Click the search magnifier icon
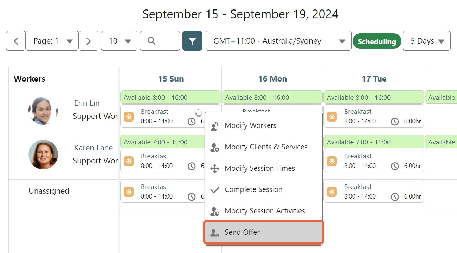Viewport: 457px width, 253px height. (151, 41)
